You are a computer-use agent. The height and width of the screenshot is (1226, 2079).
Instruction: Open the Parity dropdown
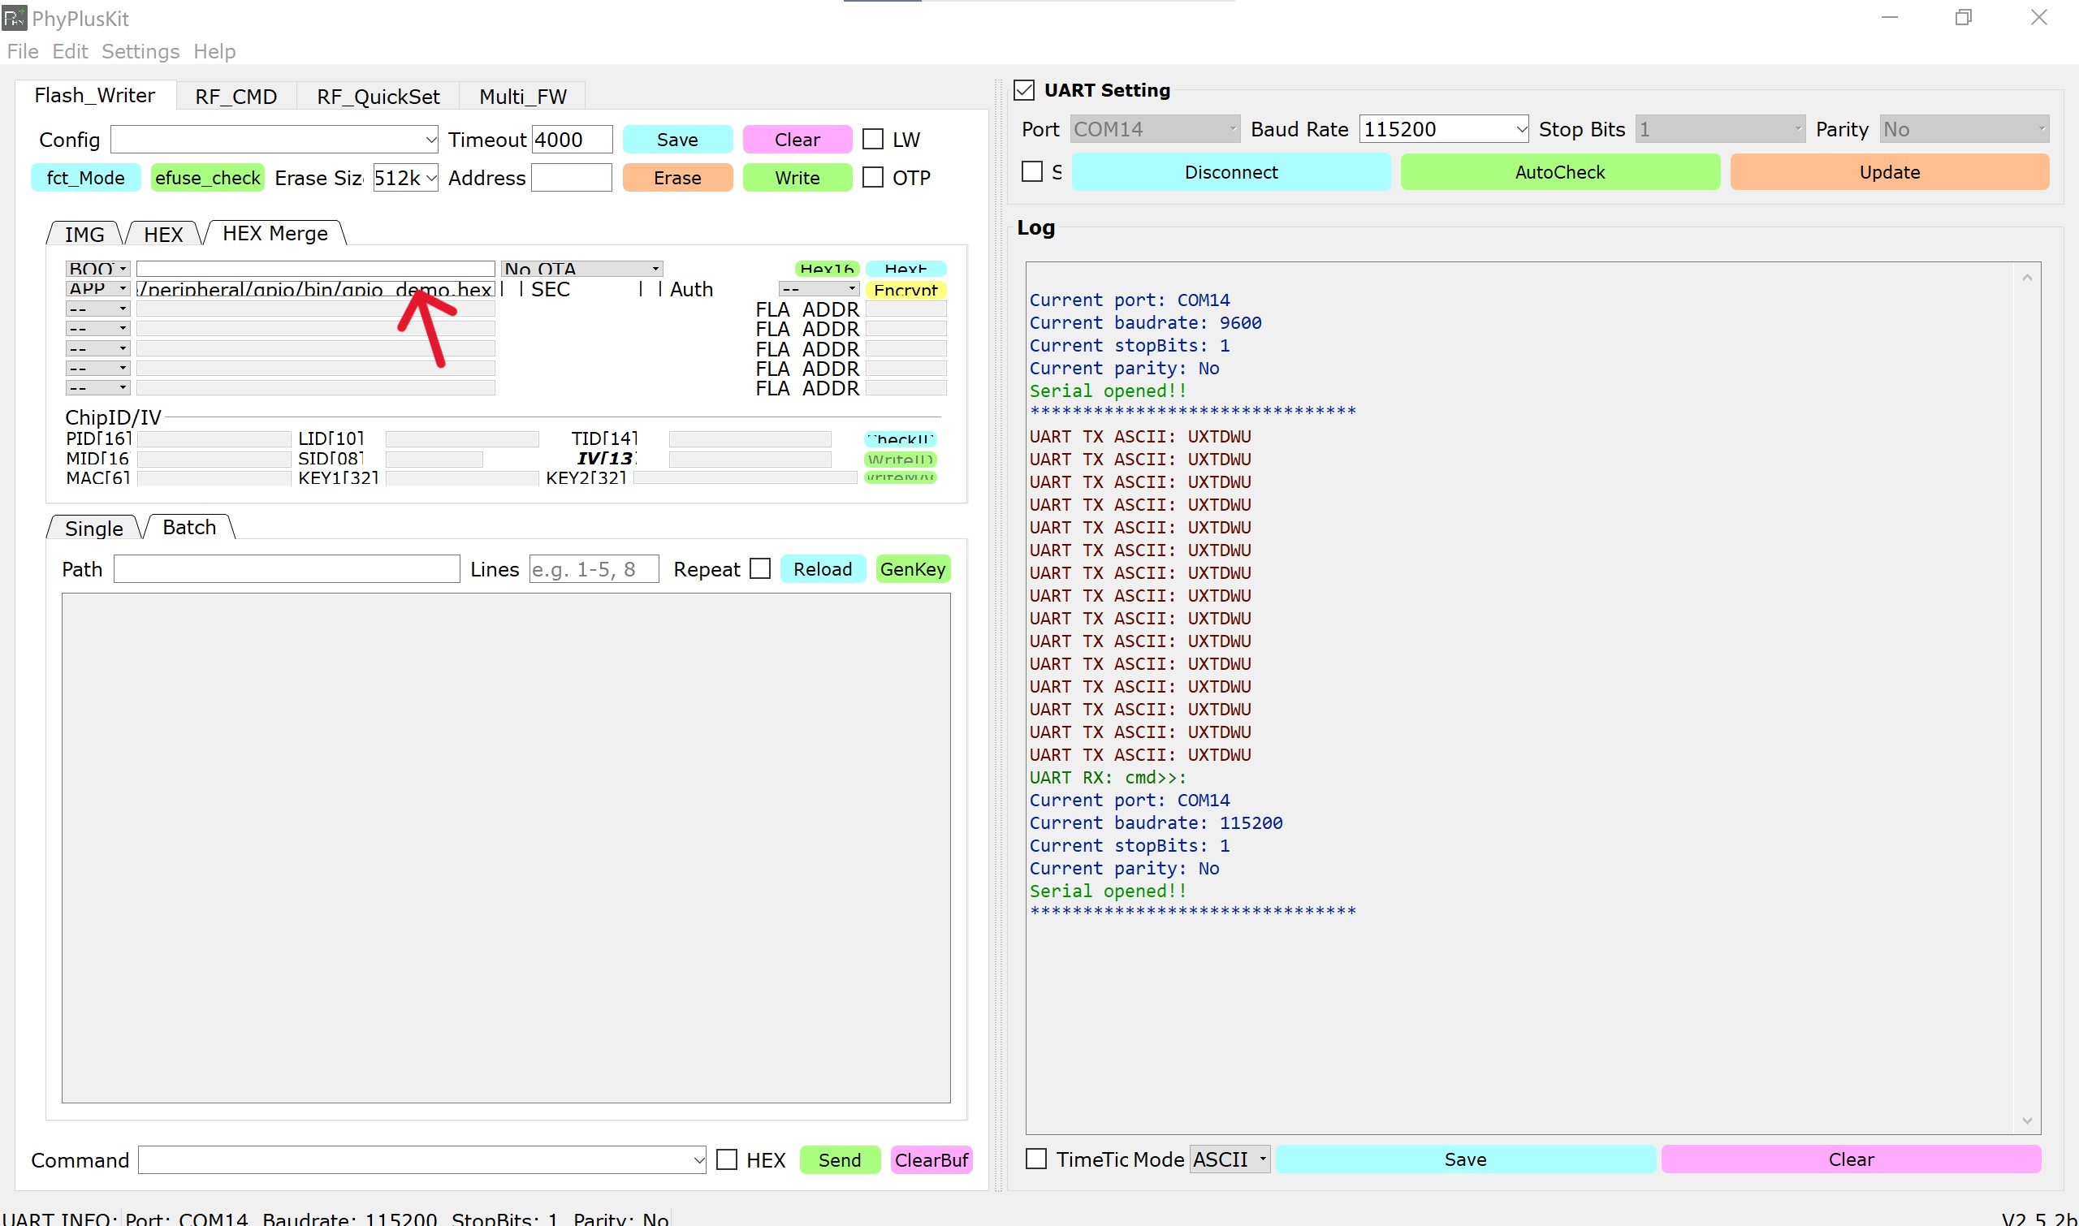pos(1964,129)
